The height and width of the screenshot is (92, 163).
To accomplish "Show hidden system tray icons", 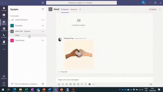I will 119,90.
